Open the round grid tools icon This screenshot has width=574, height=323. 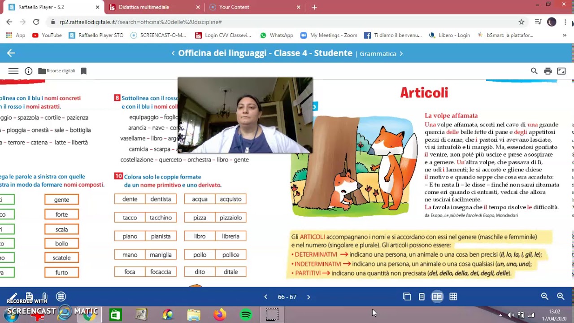[x=61, y=297]
